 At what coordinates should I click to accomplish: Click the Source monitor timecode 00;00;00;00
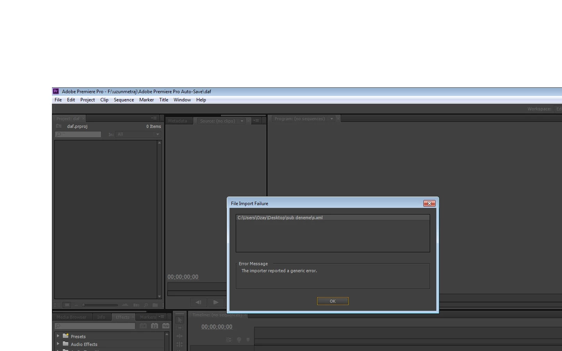click(x=183, y=277)
